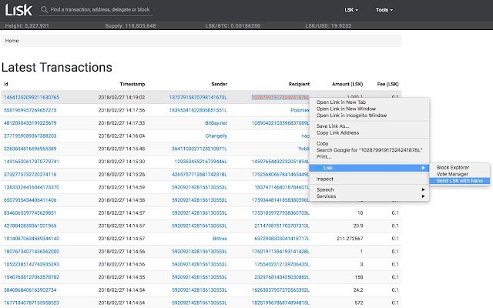The width and height of the screenshot is (493, 308).
Task: Open transaction 1491653061707077​9741
Action: [32, 162]
